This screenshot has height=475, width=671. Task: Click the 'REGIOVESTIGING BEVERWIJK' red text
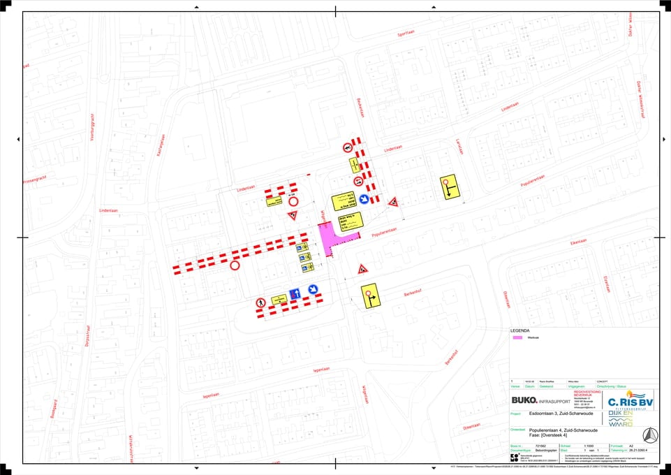(x=587, y=393)
